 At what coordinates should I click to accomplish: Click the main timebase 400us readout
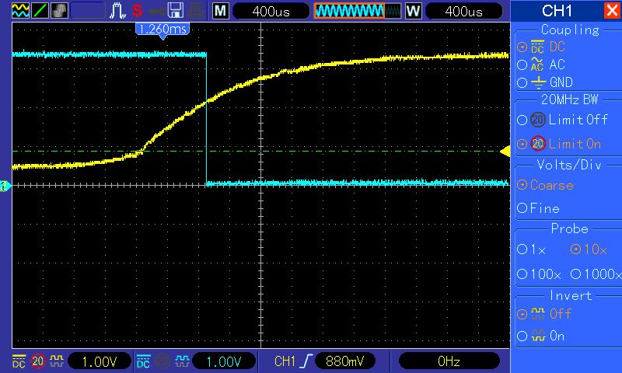tap(271, 11)
